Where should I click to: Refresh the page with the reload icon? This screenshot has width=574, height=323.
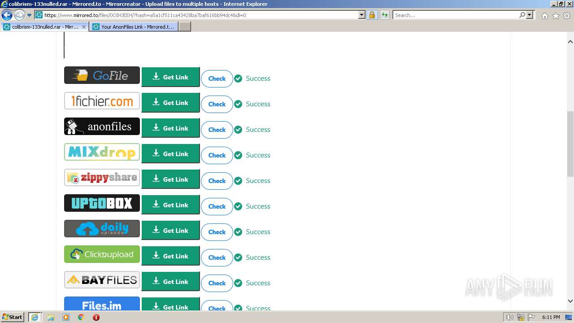[x=384, y=15]
